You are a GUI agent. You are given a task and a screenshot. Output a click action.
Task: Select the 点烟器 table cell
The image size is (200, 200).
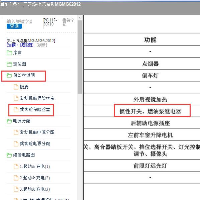click(x=150, y=64)
